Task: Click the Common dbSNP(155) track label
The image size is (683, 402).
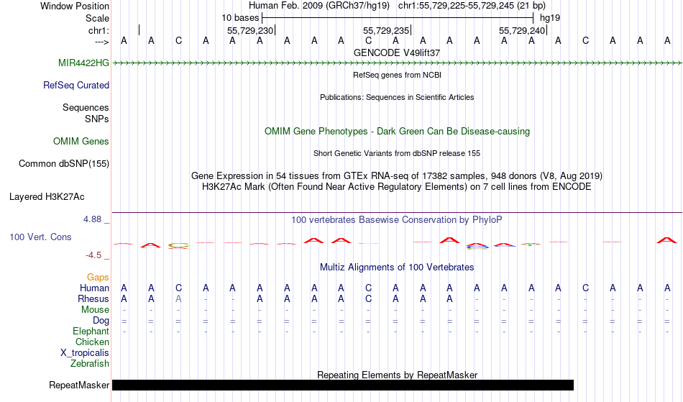Action: tap(63, 163)
